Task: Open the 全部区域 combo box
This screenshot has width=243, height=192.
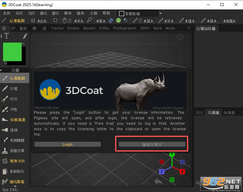Action: tap(137, 13)
